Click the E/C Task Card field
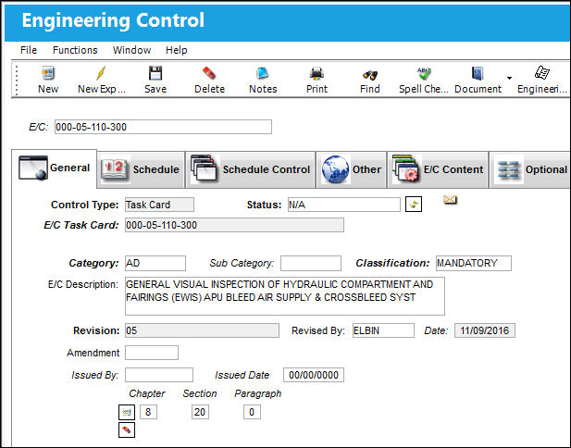571x448 pixels. point(234,225)
